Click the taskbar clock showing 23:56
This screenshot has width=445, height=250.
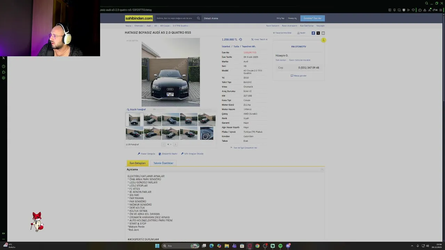[x=437, y=246]
